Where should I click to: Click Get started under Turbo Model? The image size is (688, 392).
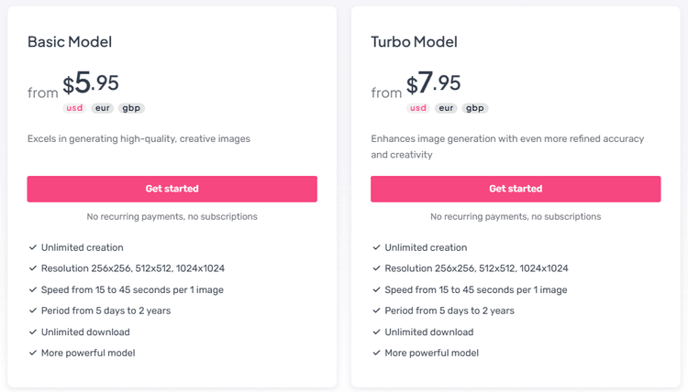tap(516, 189)
